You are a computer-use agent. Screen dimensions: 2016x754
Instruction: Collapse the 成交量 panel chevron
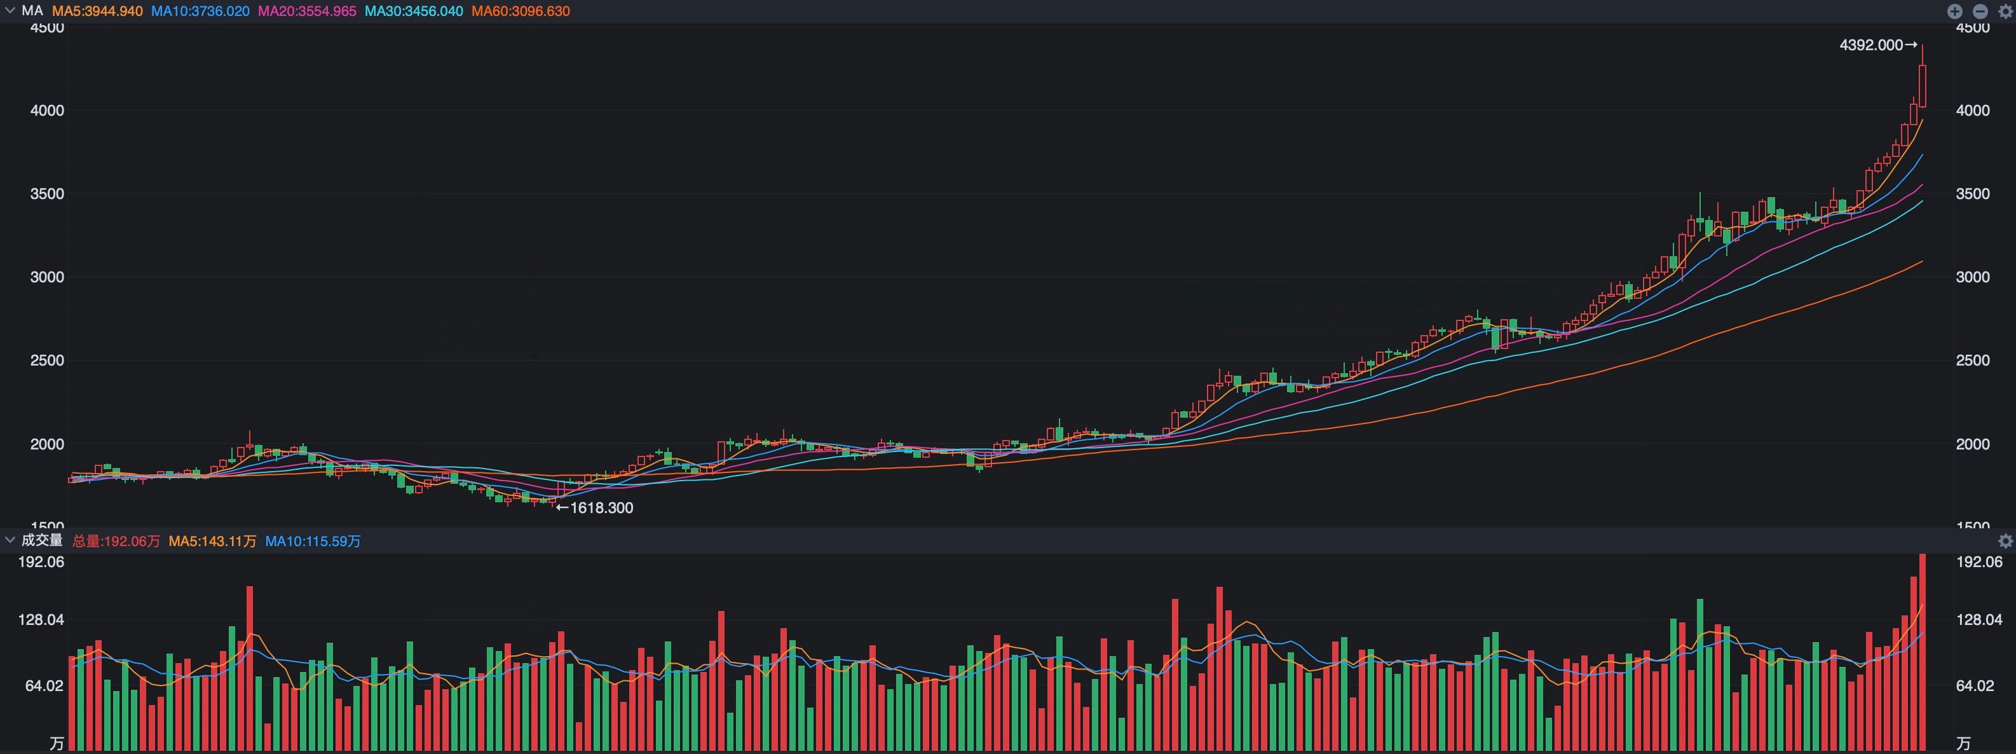[10, 540]
